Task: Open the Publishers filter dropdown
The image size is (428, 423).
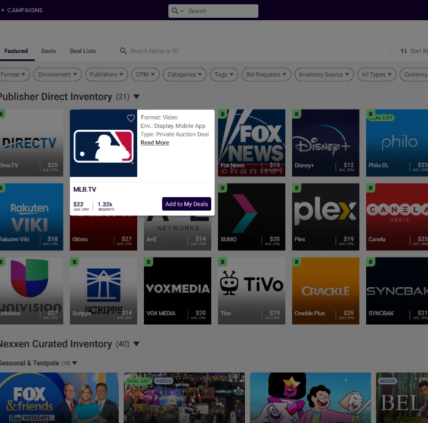Action: pyautogui.click(x=107, y=75)
